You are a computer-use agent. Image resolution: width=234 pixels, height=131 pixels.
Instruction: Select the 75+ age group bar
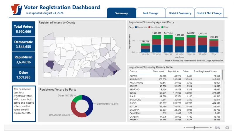214,46
